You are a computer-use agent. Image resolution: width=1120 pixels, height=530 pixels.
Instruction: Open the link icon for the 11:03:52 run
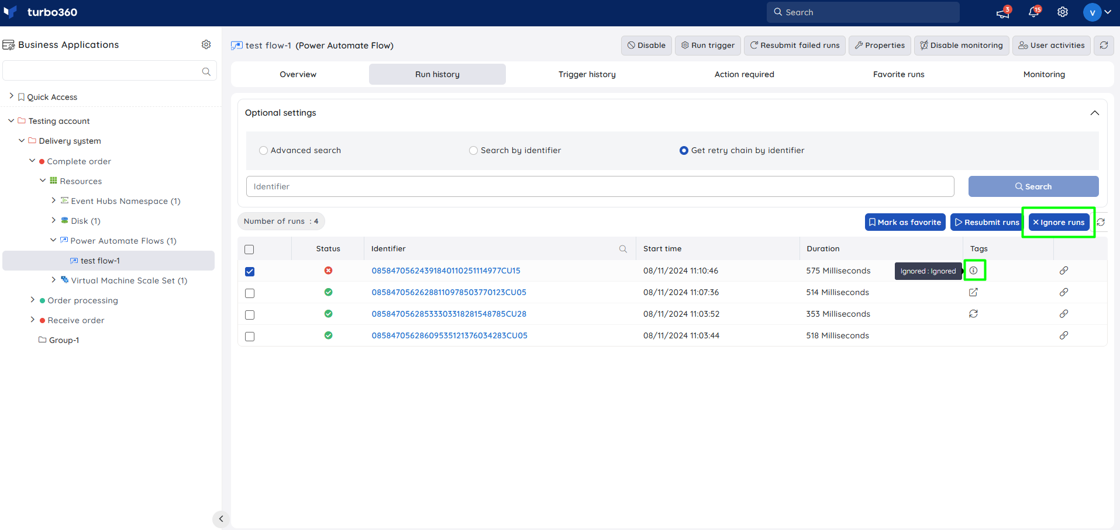pos(1064,314)
